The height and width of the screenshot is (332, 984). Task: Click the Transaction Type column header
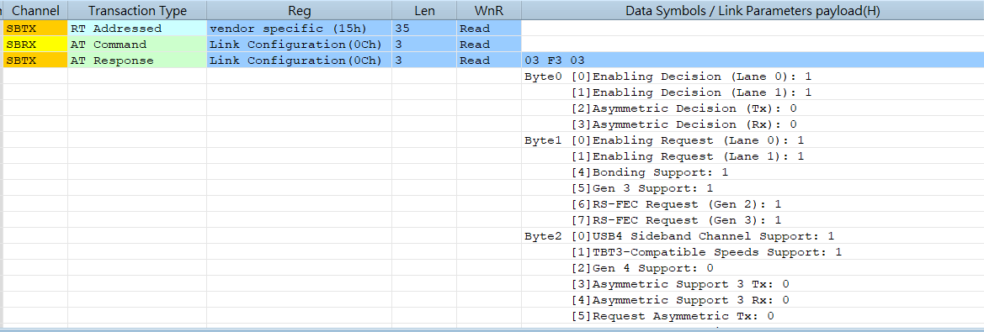coord(137,11)
